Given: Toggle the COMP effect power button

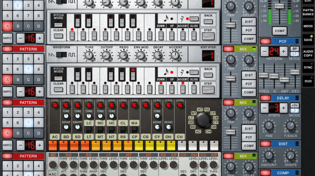Looking at the screenshot, I should pyautogui.click(x=265, y=173).
